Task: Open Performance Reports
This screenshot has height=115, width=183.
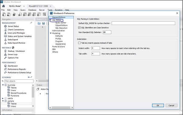Action: [x=17, y=69]
